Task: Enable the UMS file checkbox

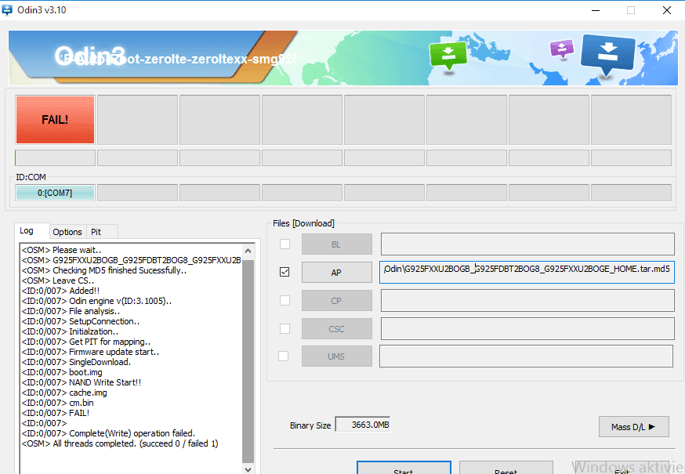Action: pyautogui.click(x=284, y=356)
